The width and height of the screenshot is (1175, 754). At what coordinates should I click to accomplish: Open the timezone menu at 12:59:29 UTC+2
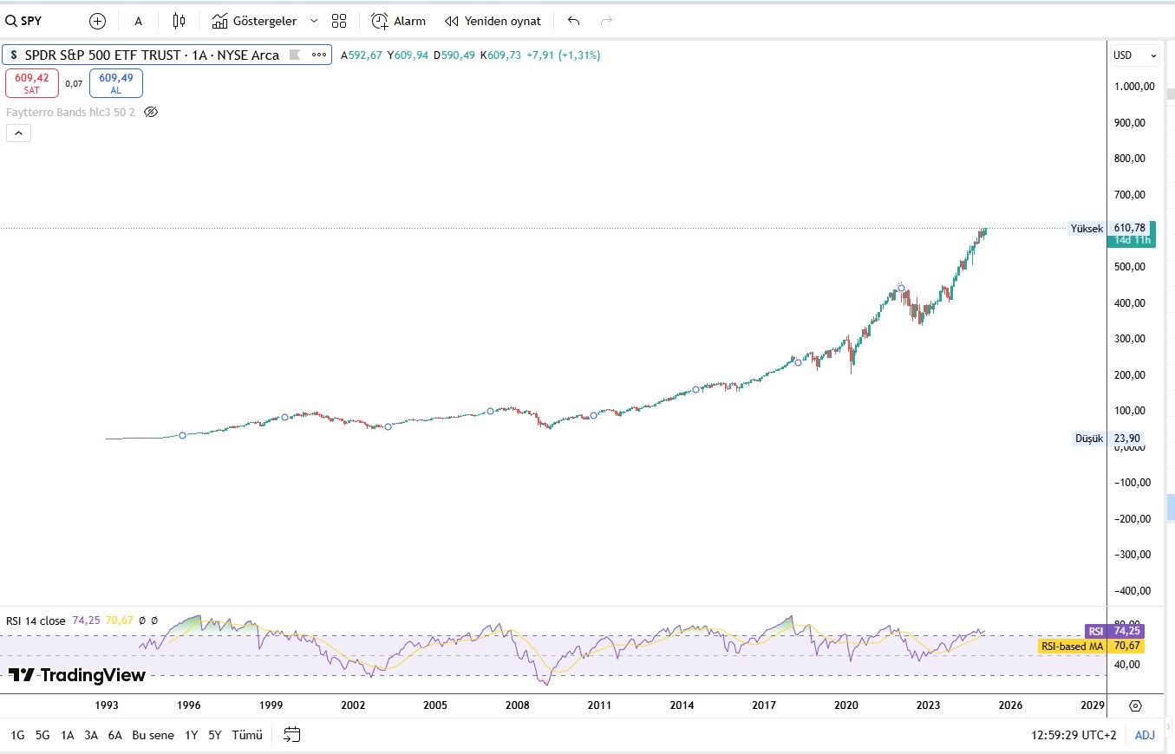[1074, 735]
